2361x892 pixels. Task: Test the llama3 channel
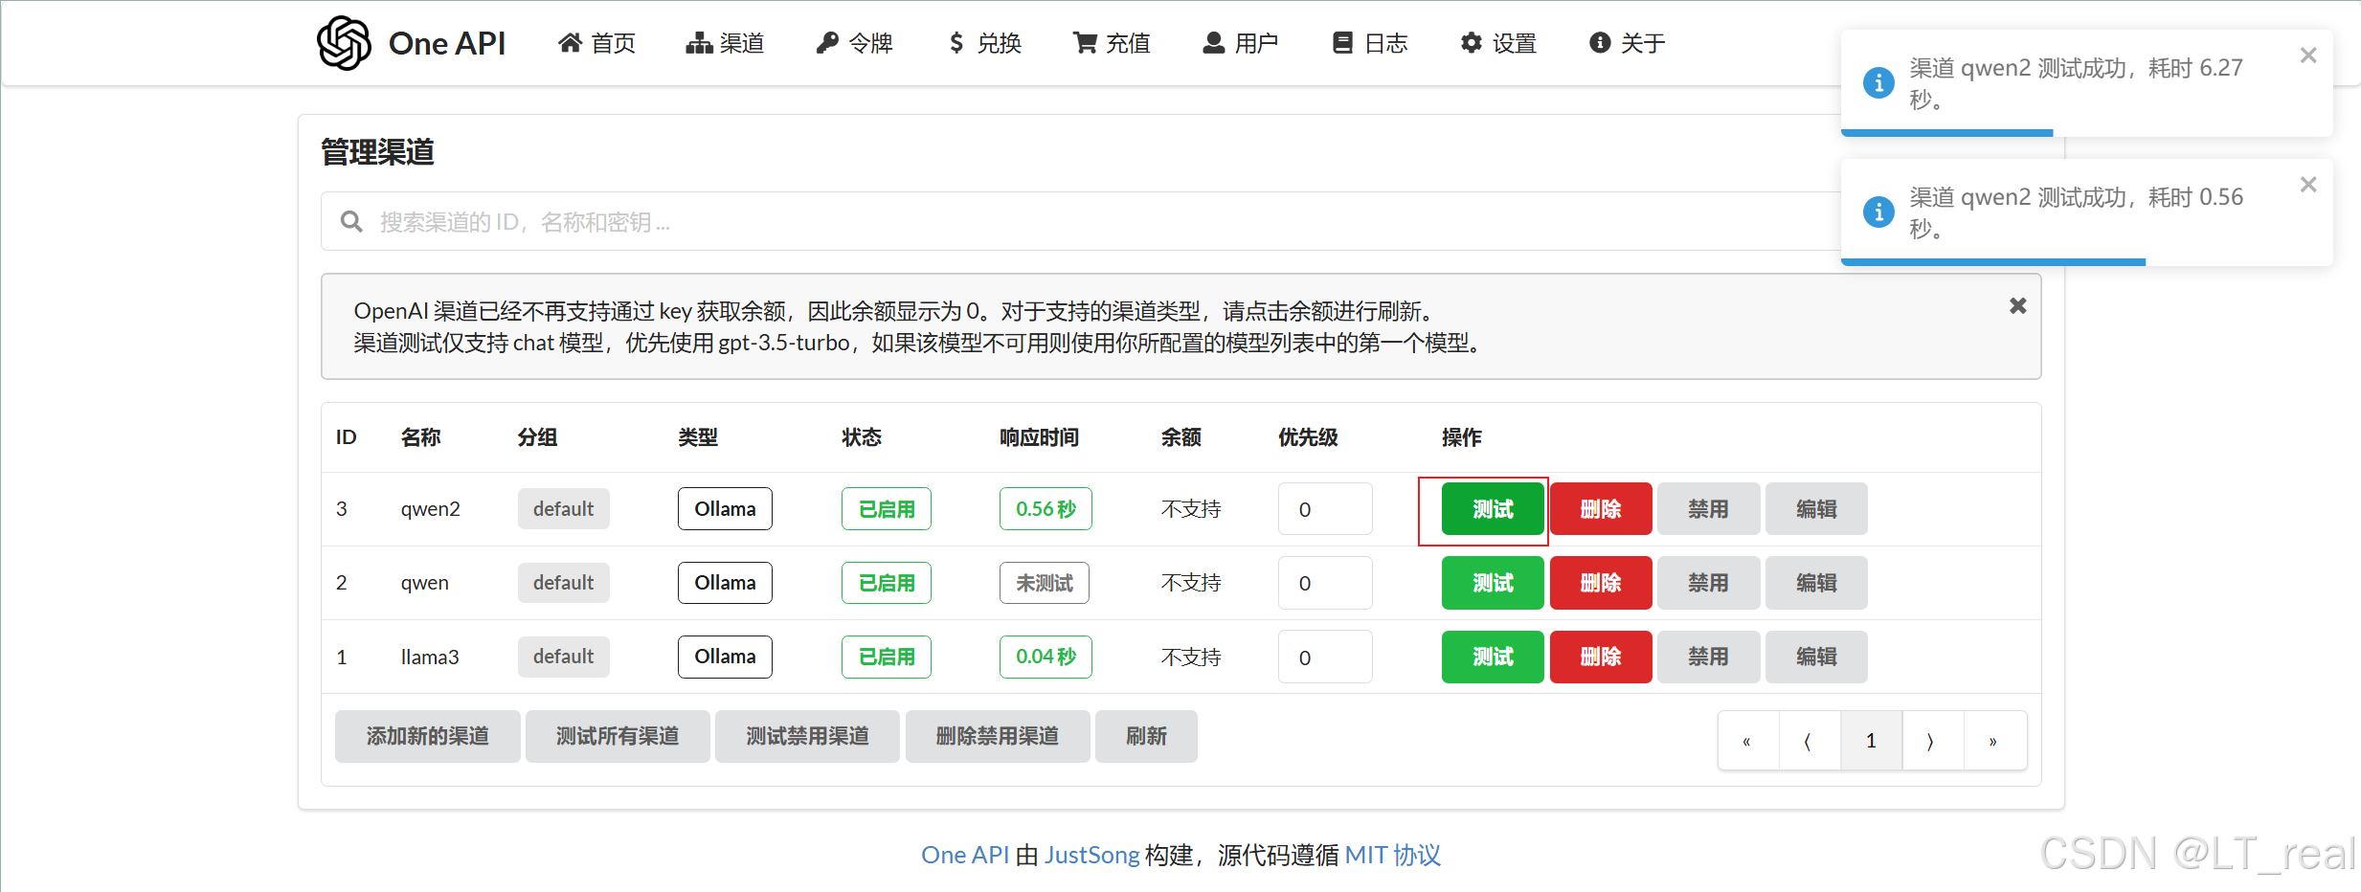1493,657
